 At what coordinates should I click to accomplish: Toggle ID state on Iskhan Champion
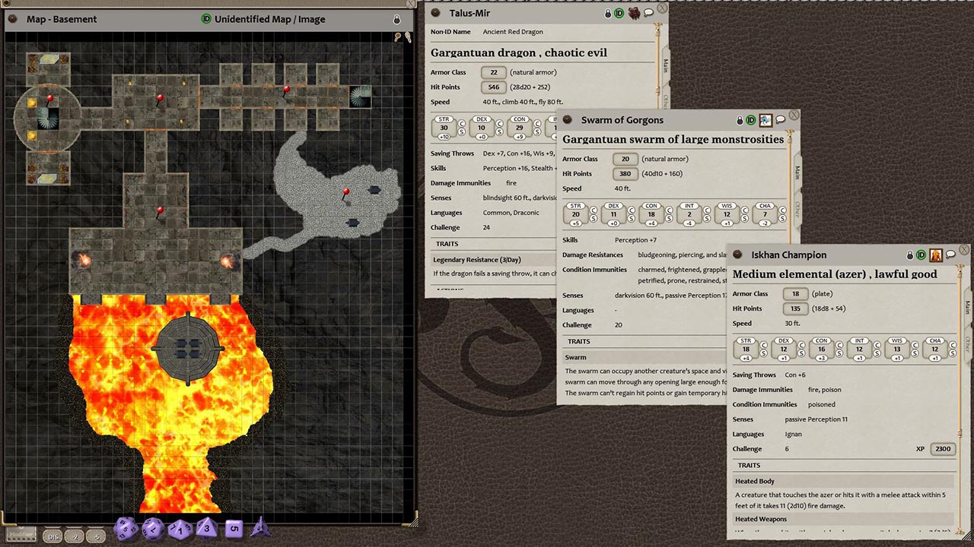pyautogui.click(x=921, y=255)
